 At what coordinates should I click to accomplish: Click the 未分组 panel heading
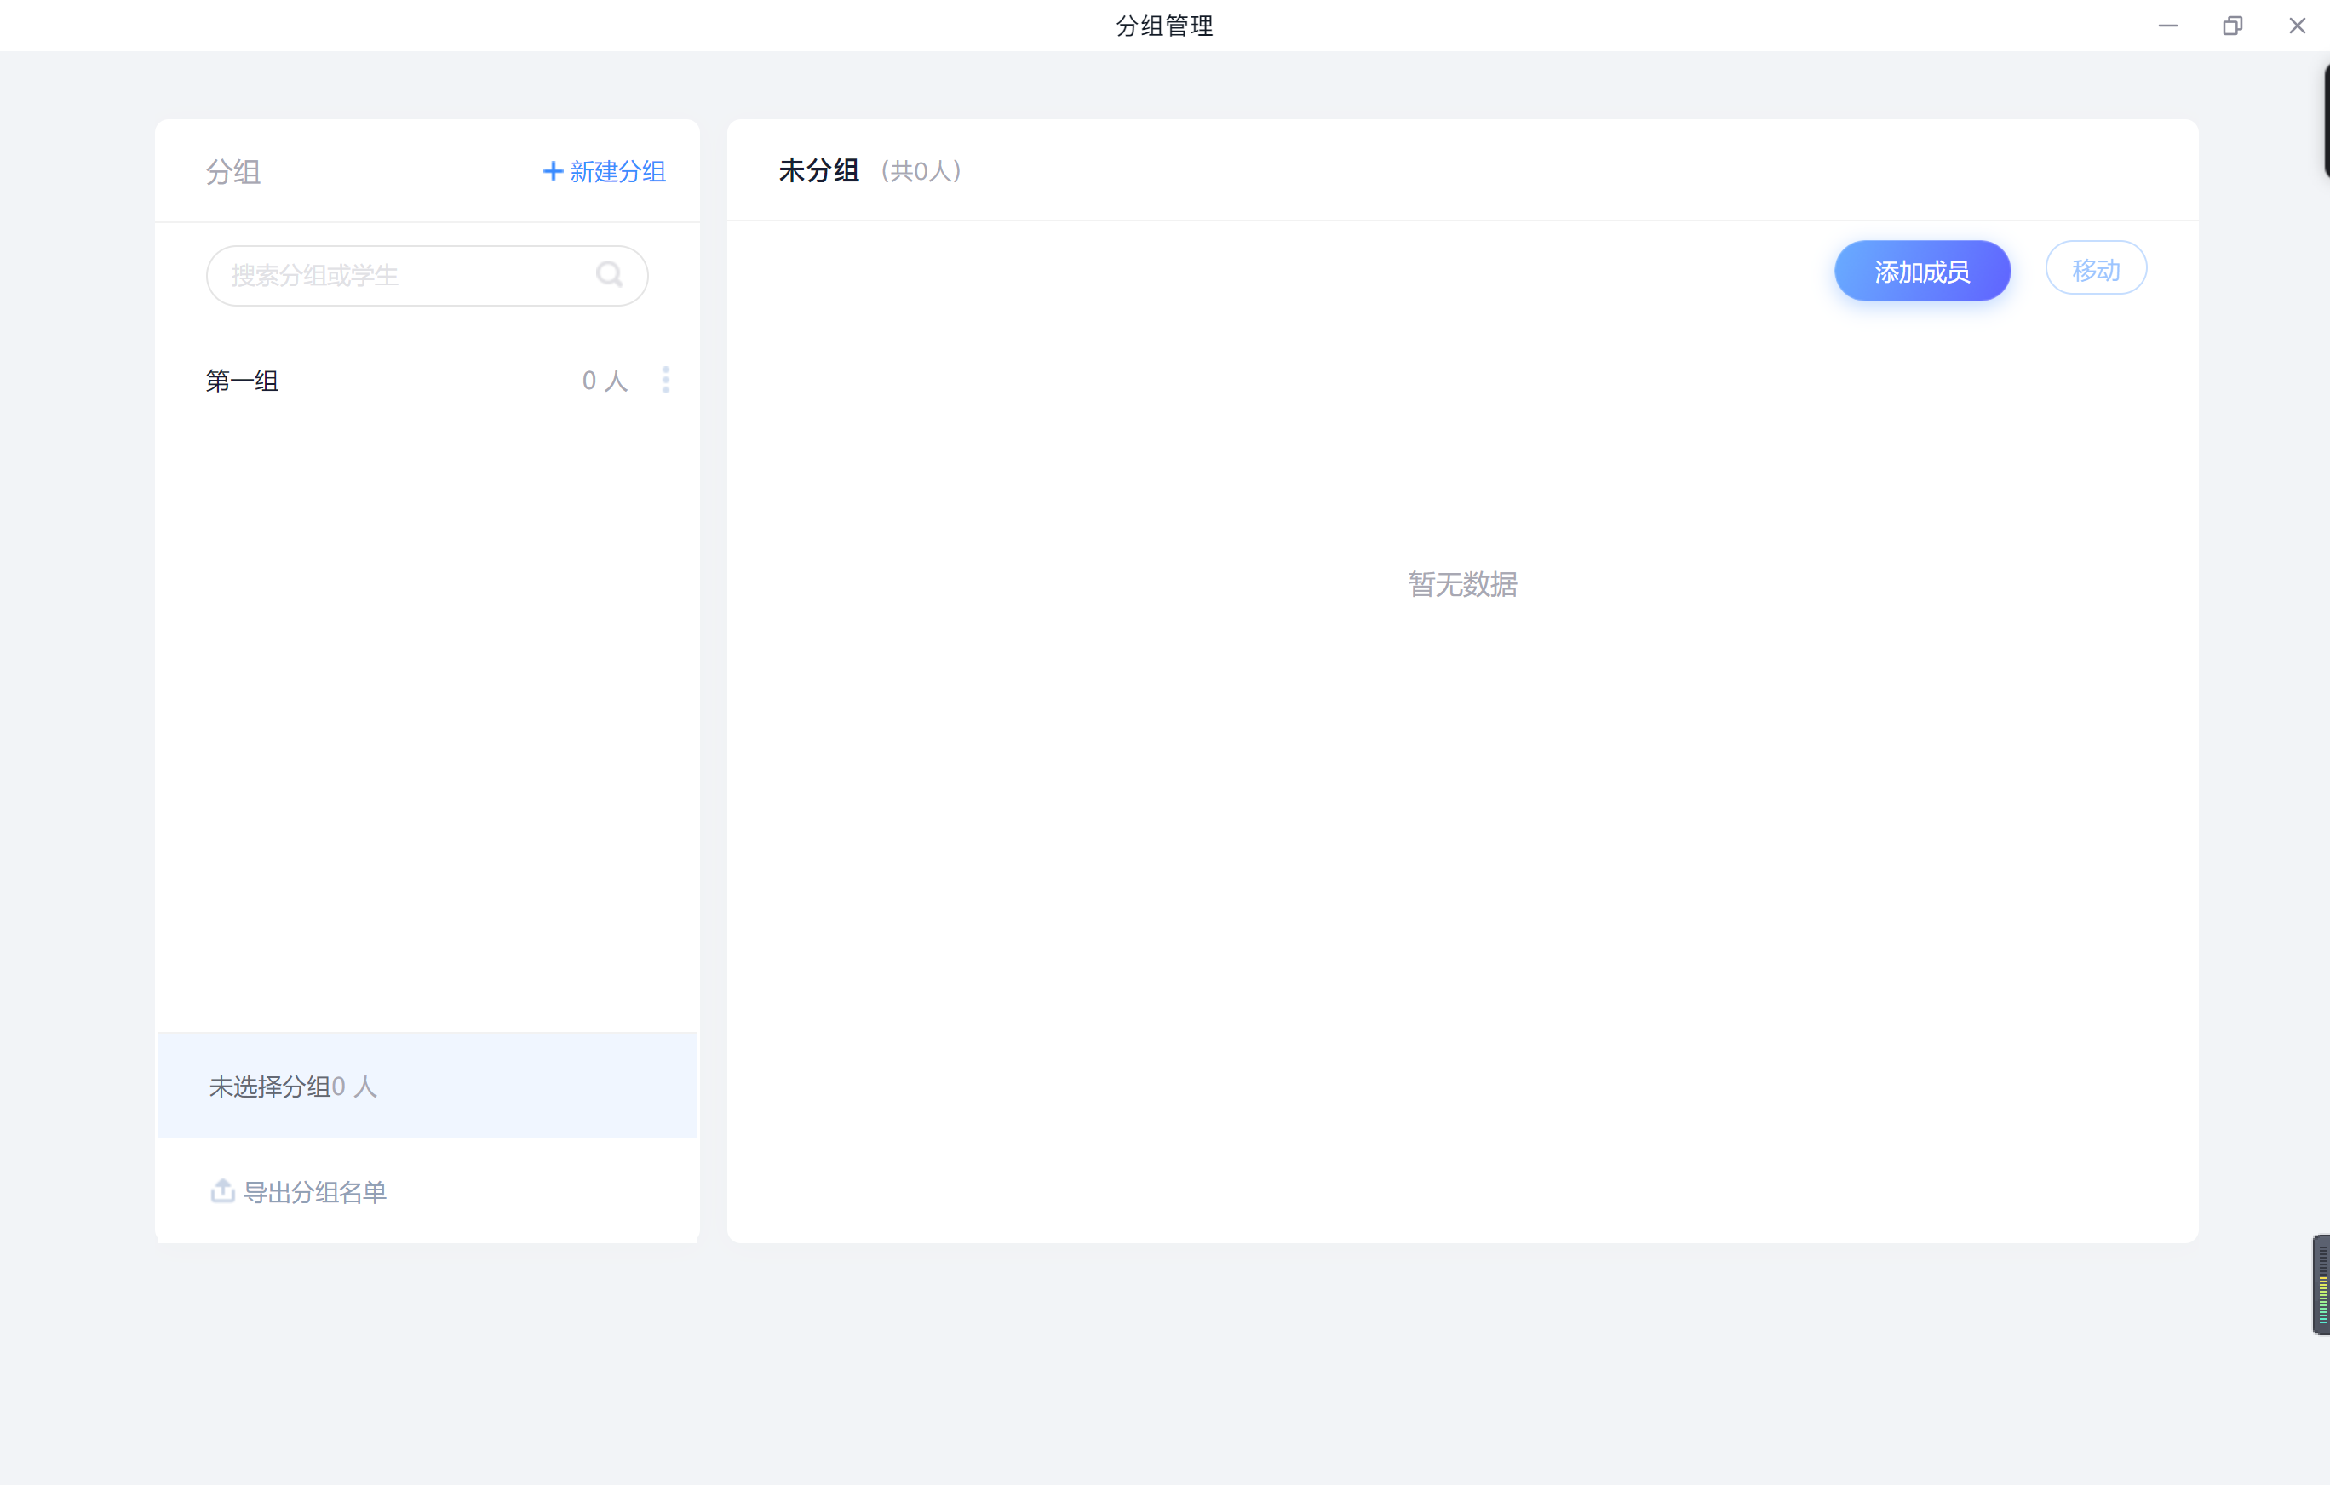tap(818, 170)
